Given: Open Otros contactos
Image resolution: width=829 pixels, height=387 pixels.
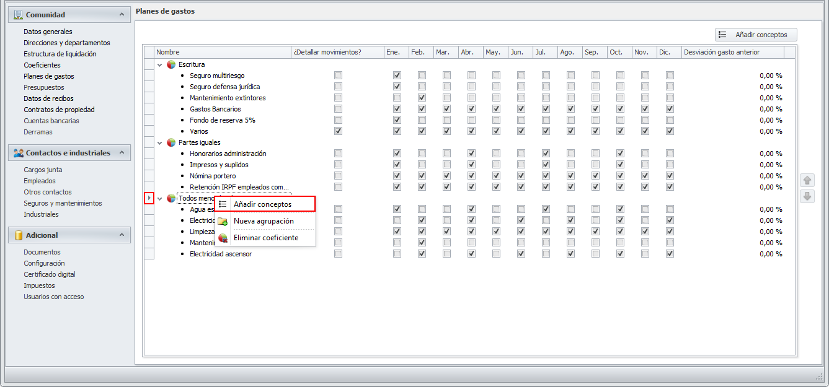Looking at the screenshot, I should pyautogui.click(x=48, y=192).
